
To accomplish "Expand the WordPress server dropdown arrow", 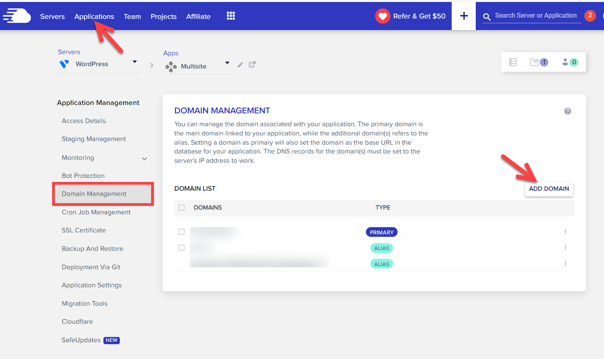I will (135, 62).
